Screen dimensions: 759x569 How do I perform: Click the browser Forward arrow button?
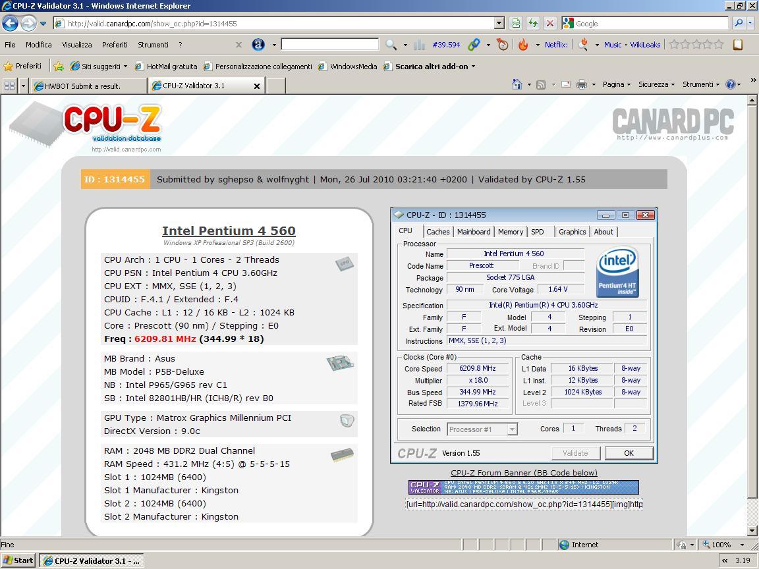point(28,23)
